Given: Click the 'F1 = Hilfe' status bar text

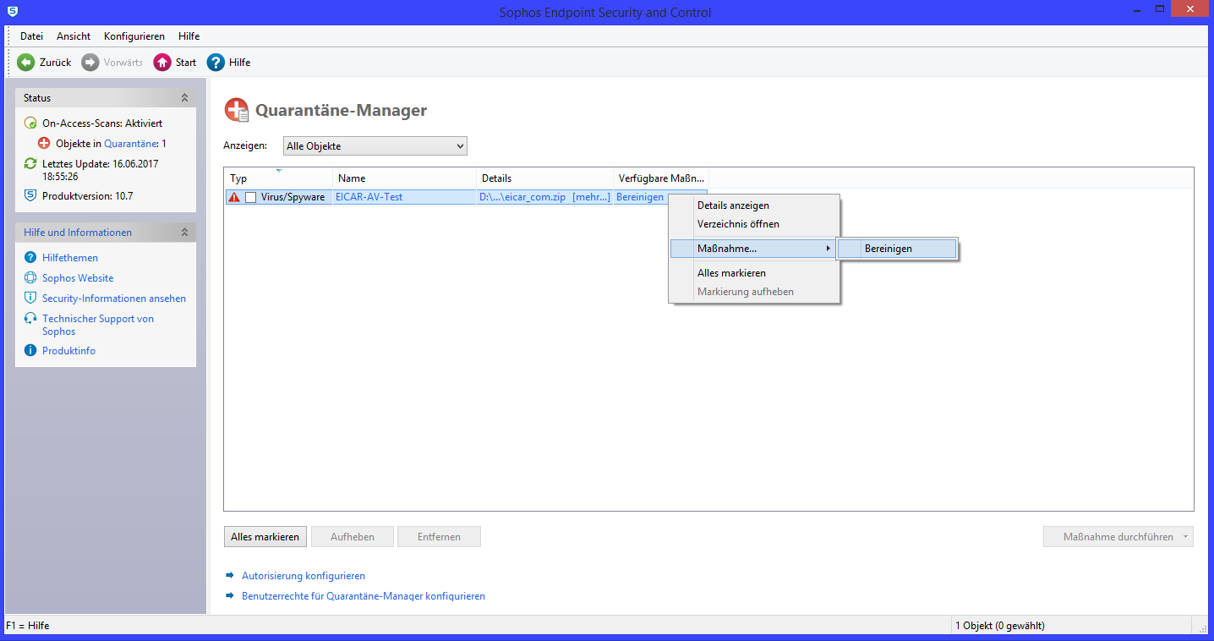Looking at the screenshot, I should point(27,626).
